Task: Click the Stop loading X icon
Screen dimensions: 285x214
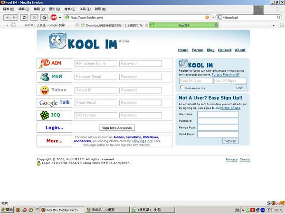Action: coord(34,18)
